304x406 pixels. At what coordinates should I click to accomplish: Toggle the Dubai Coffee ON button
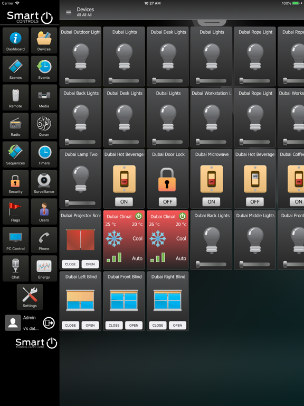(x=298, y=202)
